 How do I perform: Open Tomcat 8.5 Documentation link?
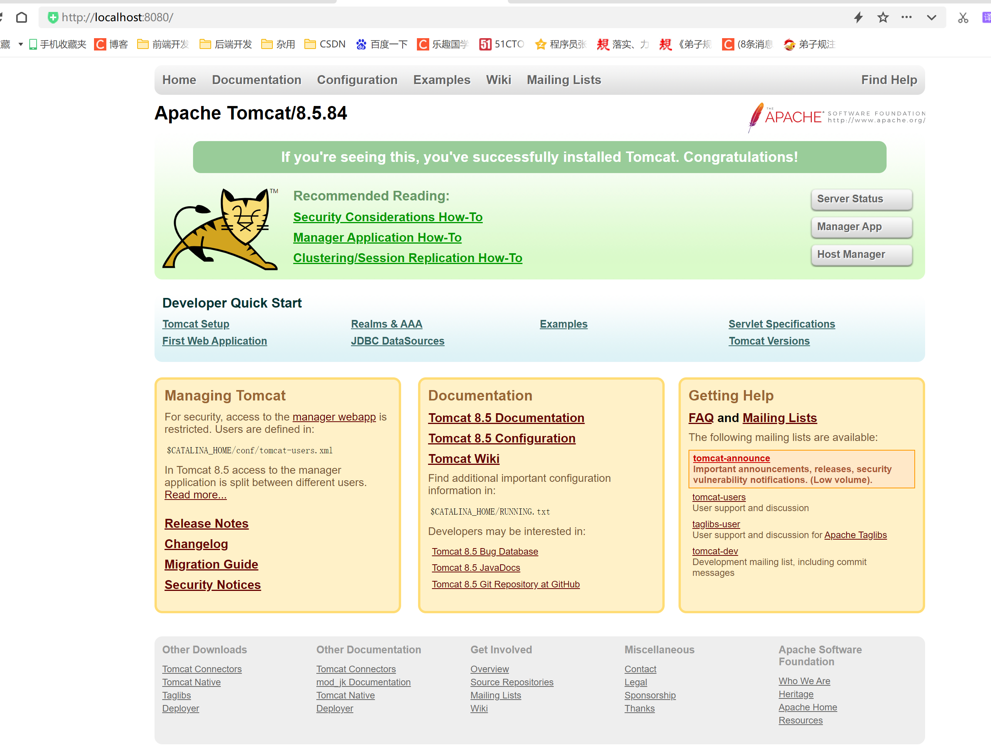[506, 418]
